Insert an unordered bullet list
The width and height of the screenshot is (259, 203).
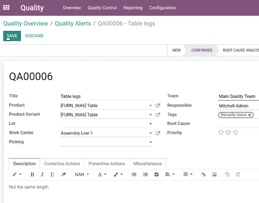134,174
